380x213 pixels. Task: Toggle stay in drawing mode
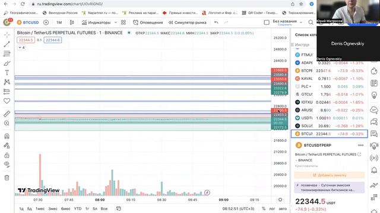point(7,146)
